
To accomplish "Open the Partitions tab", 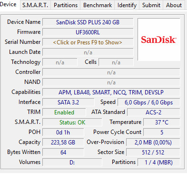I will pyautogui.click(x=66, y=5).
